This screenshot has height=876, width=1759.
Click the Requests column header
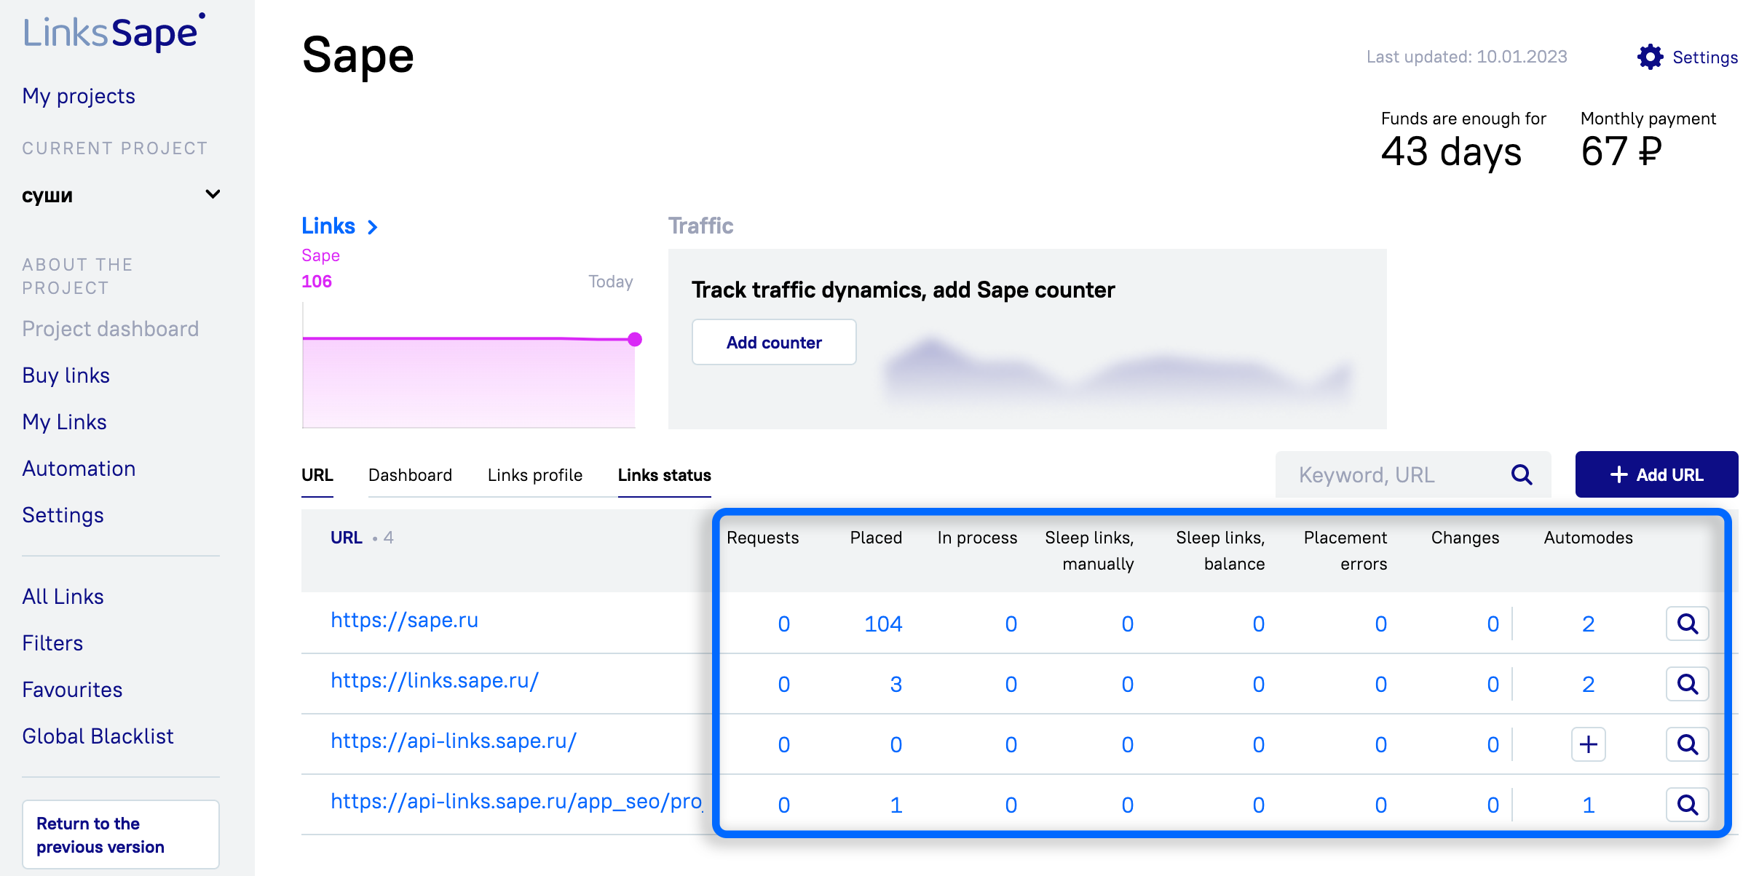(x=762, y=538)
